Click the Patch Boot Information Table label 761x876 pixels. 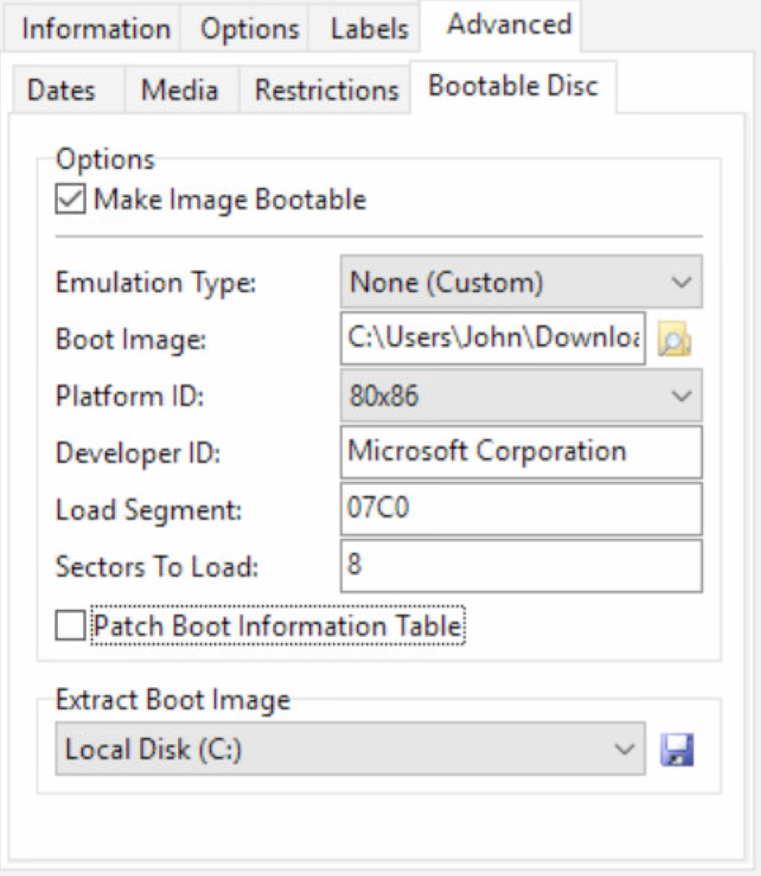[278, 625]
